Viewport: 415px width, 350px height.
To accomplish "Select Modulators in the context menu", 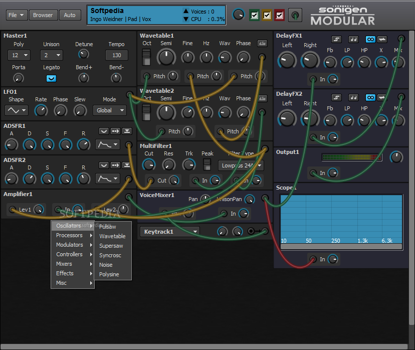I will [x=73, y=245].
